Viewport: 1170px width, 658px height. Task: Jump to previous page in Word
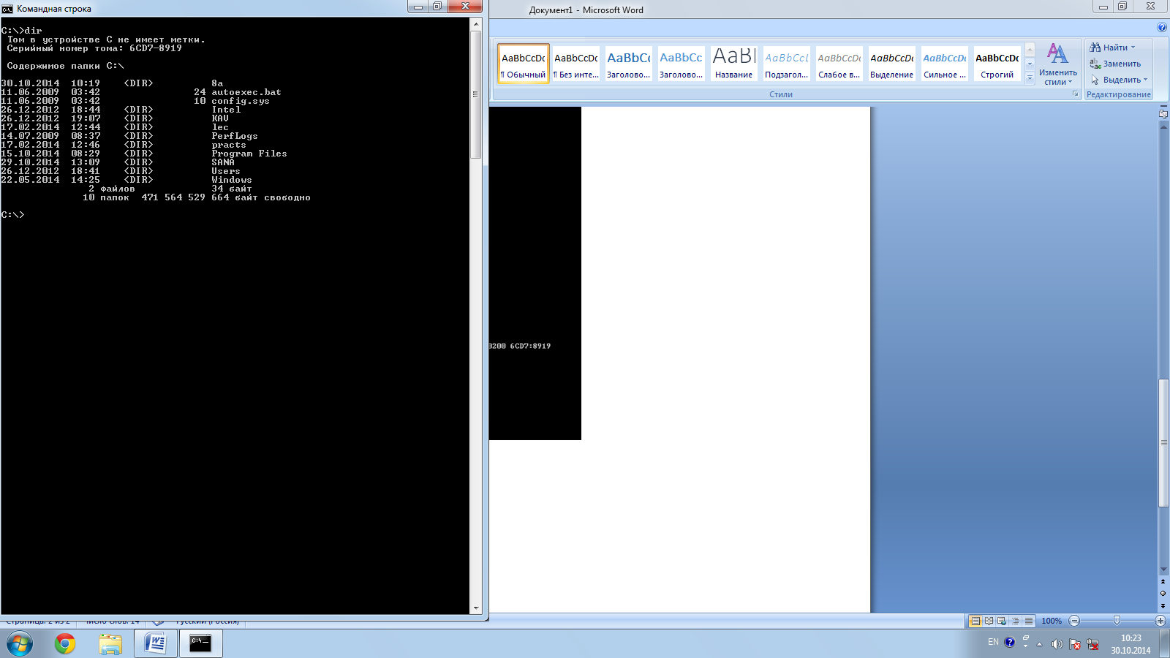click(x=1163, y=582)
